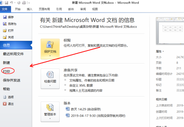Select 信息 in the backstage menu
The height and width of the screenshot is (127, 184).
16,45
